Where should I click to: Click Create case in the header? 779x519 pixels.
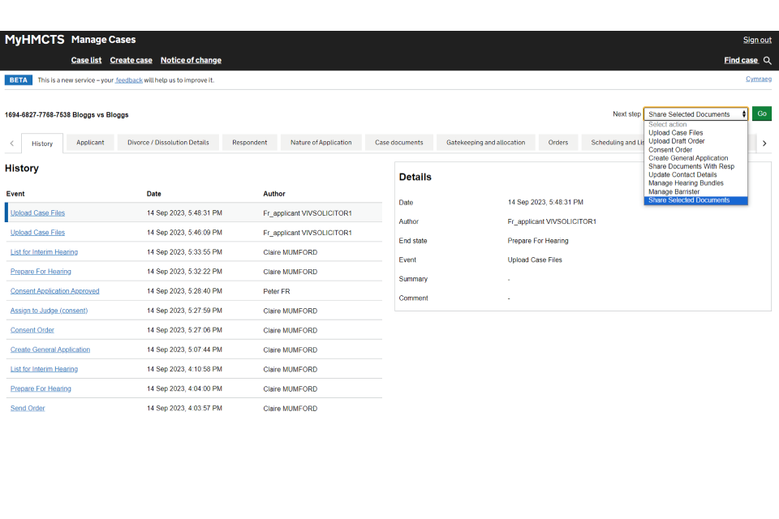[x=131, y=60]
